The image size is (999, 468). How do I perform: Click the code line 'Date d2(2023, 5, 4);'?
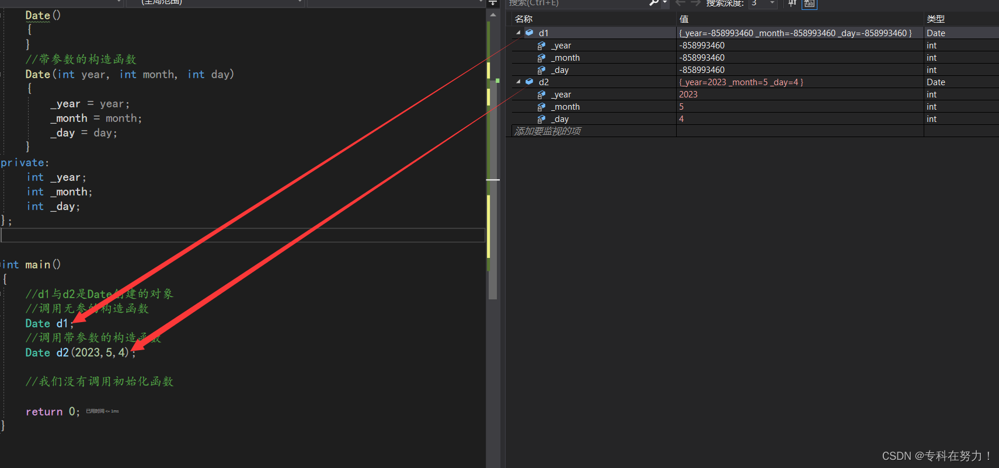pyautogui.click(x=81, y=352)
